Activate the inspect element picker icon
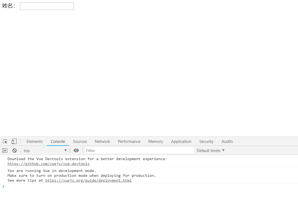 pos(5,142)
